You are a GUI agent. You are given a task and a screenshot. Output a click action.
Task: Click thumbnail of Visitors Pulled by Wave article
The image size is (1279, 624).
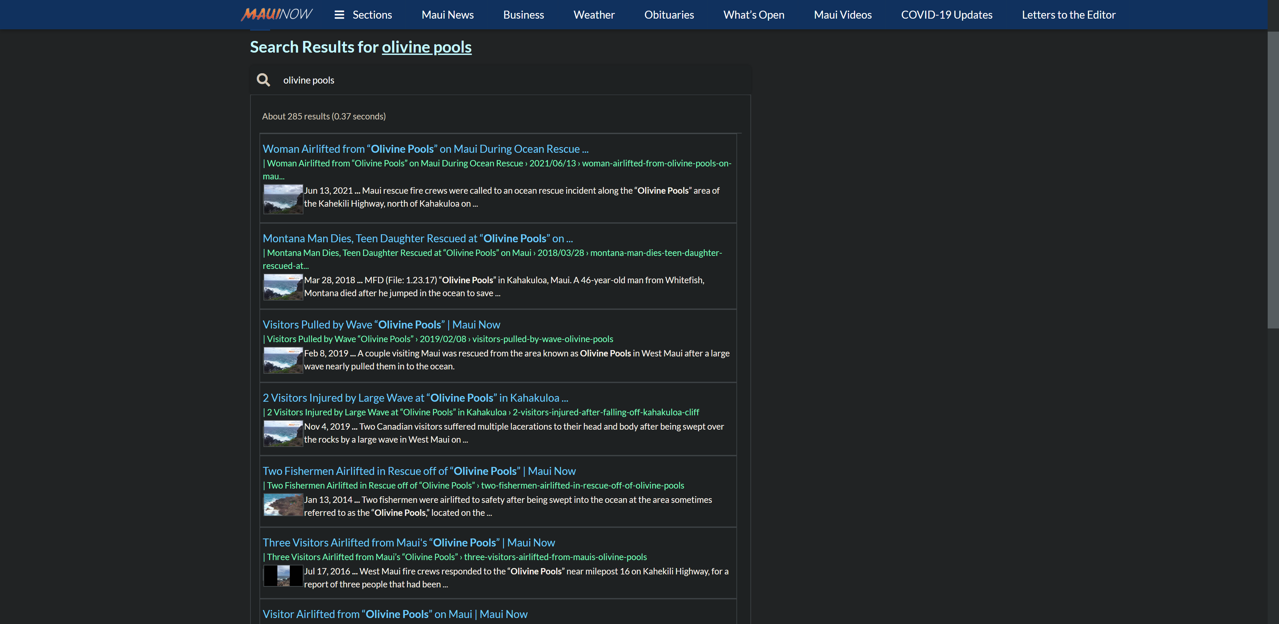(x=283, y=361)
